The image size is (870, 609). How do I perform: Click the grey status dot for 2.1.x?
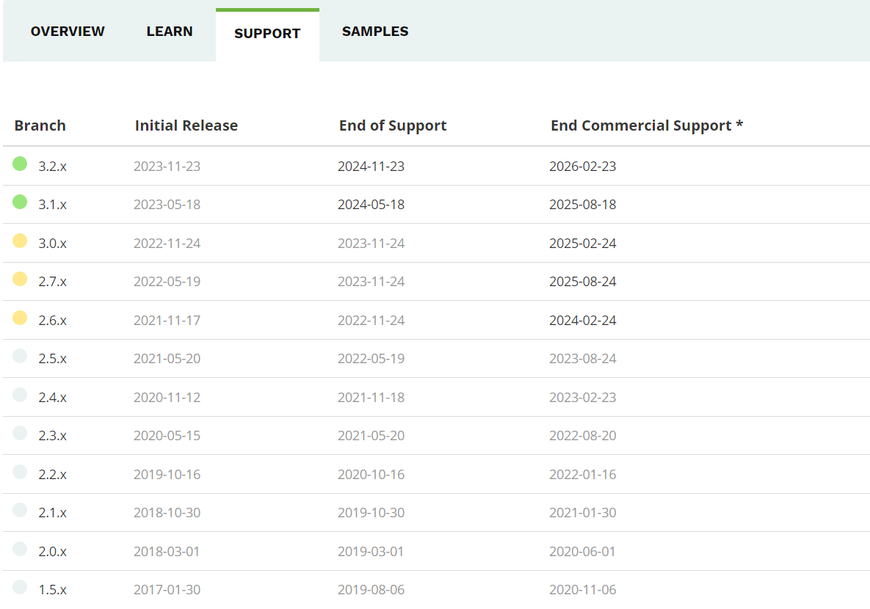(20, 510)
